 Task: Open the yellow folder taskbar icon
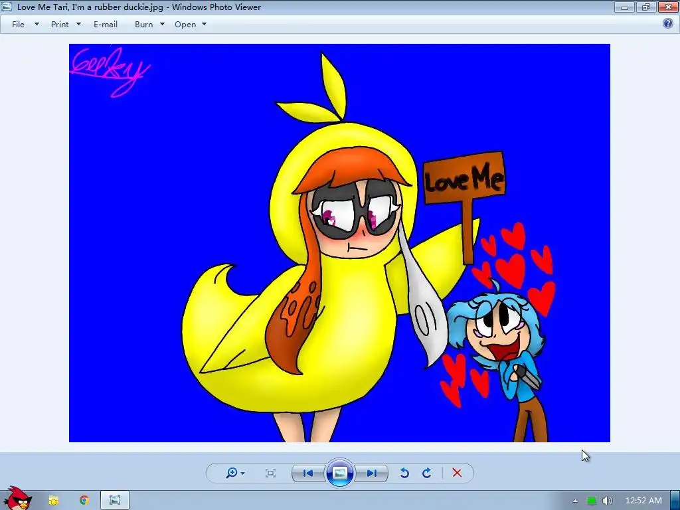[x=53, y=501]
